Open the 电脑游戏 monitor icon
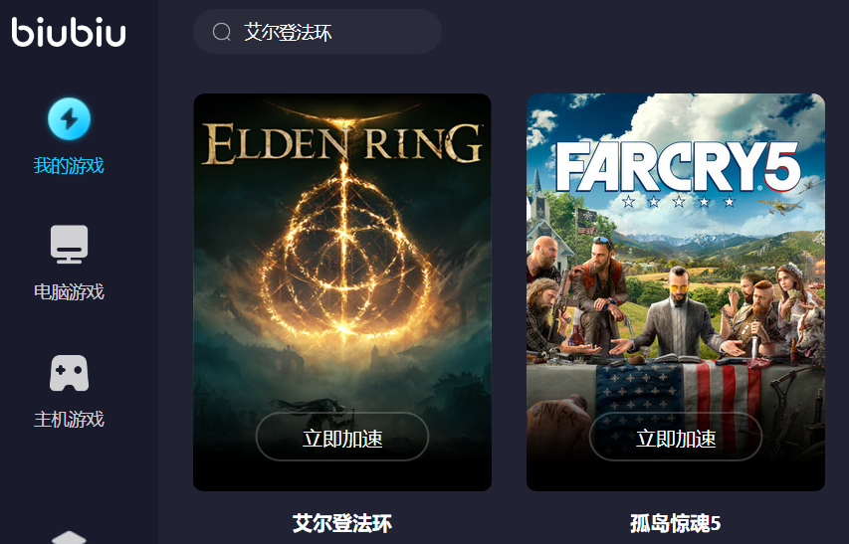The height and width of the screenshot is (544, 849). (x=70, y=244)
